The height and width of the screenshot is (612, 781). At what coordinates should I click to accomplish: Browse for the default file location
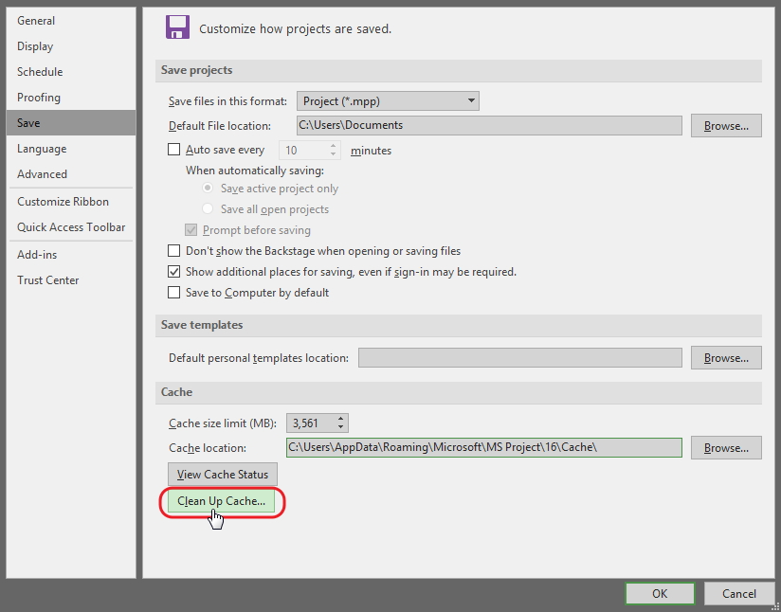(x=726, y=126)
